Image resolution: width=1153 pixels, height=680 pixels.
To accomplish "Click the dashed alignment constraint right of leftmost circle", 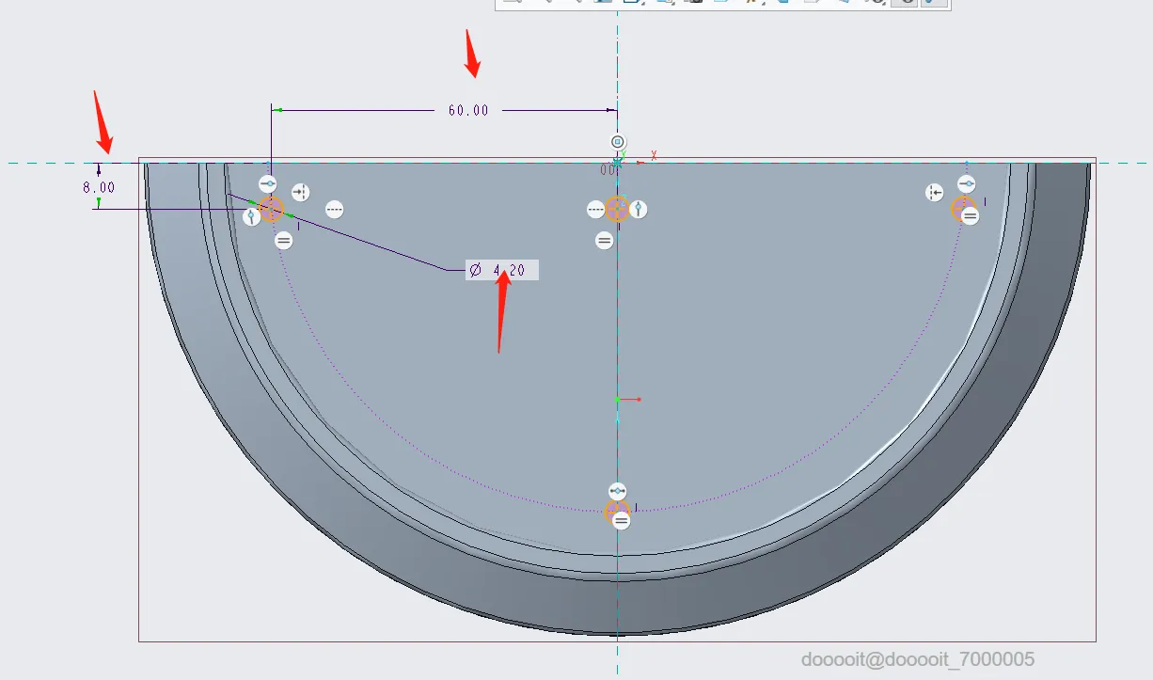I will [334, 209].
